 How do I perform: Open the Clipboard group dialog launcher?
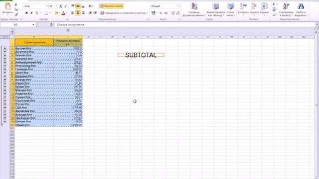(21, 19)
